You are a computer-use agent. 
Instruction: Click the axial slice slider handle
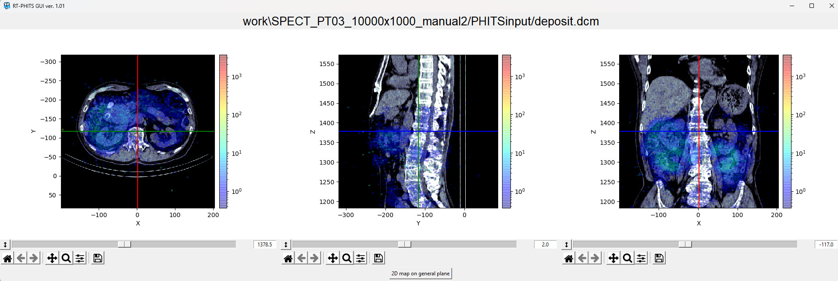(x=124, y=244)
